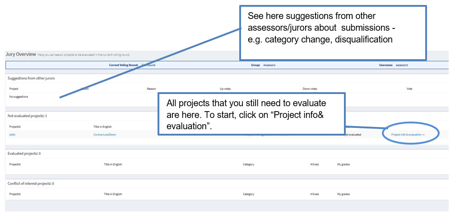455x216 pixels.
Task: Click the Evaluated projects section heading
Action: (24, 154)
